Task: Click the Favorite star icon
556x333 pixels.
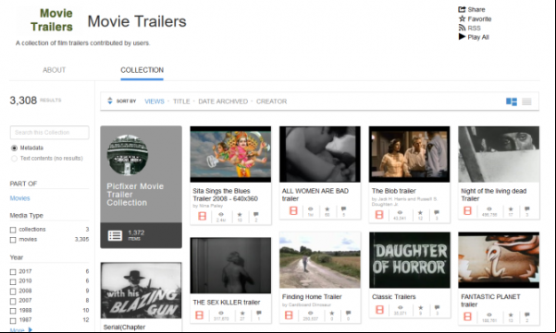Action: click(462, 18)
